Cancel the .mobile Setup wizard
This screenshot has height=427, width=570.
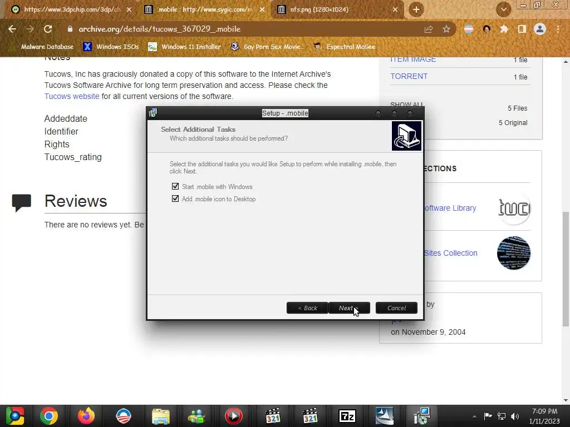coord(396,308)
